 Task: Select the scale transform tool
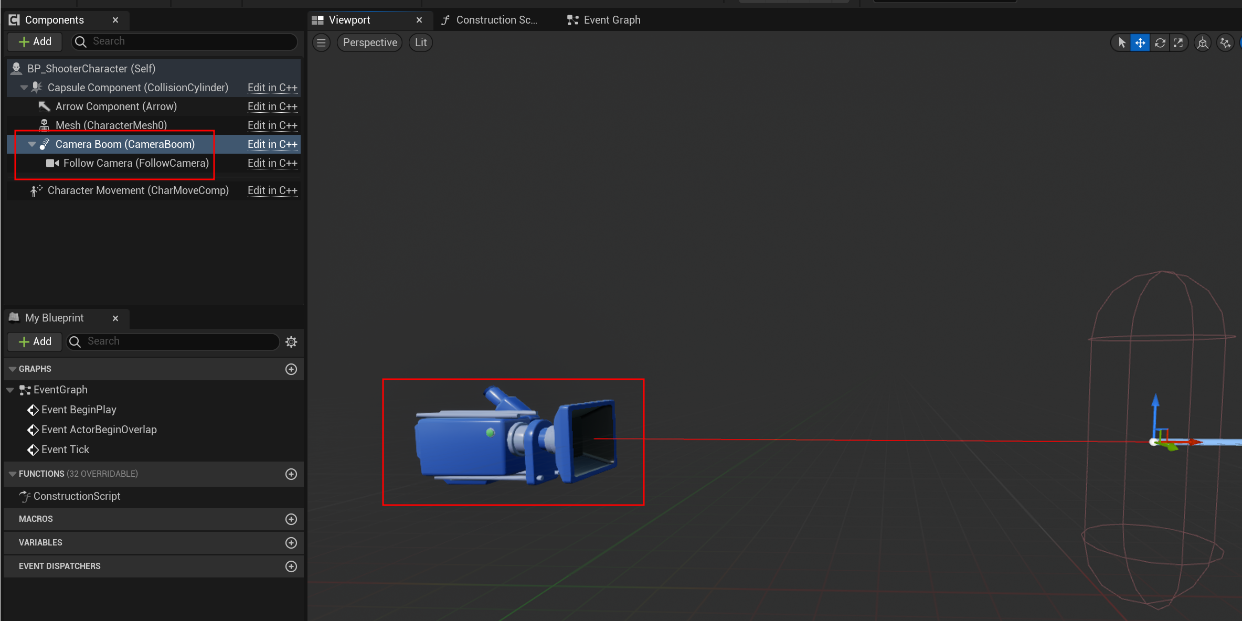(1179, 43)
